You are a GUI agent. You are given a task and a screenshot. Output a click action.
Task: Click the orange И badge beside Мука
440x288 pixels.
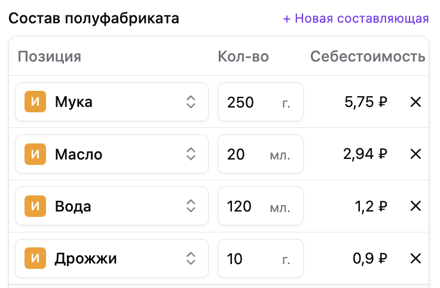coord(35,102)
